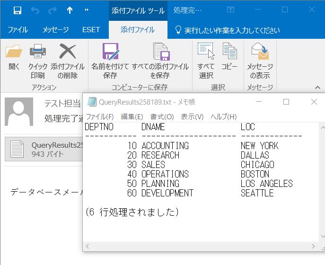The width and height of the screenshot is (325, 265).
Task: Open Notepad's 編集(E) menu
Action: (x=132, y=117)
